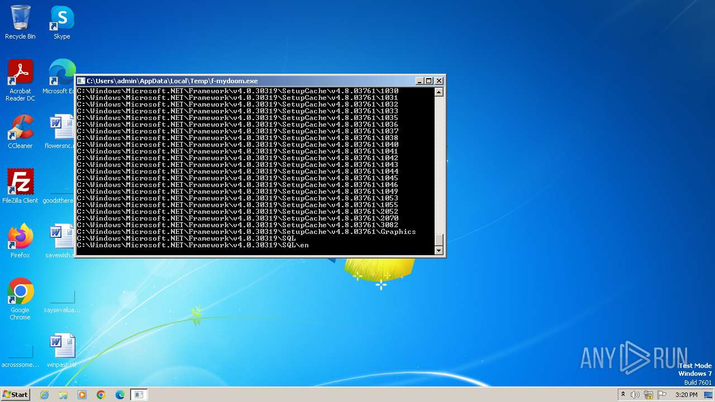This screenshot has height=402, width=715.
Task: Open Edge from the taskbar
Action: [x=120, y=395]
